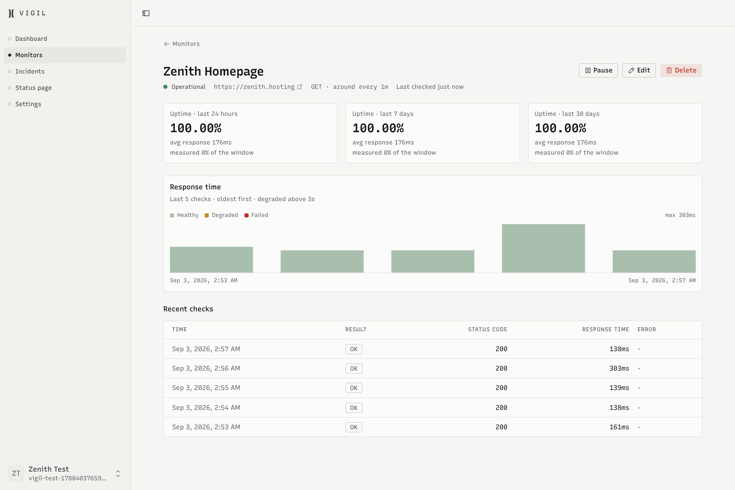Click status code 200 in the 2:55 AM row
The image size is (735, 490).
tap(501, 388)
